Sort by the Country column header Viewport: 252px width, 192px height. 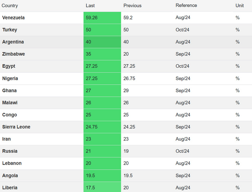point(10,6)
